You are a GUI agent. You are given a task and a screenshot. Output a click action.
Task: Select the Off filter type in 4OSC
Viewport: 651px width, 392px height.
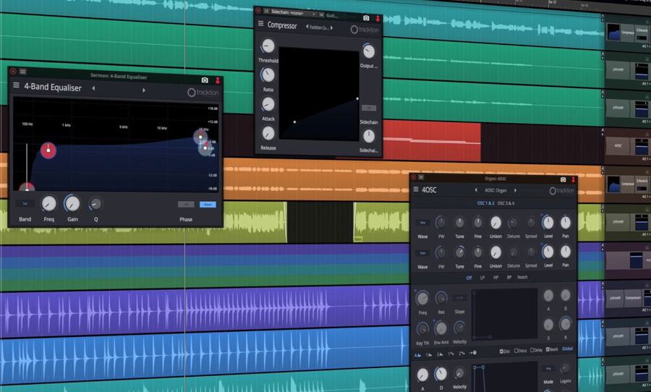pyautogui.click(x=469, y=278)
